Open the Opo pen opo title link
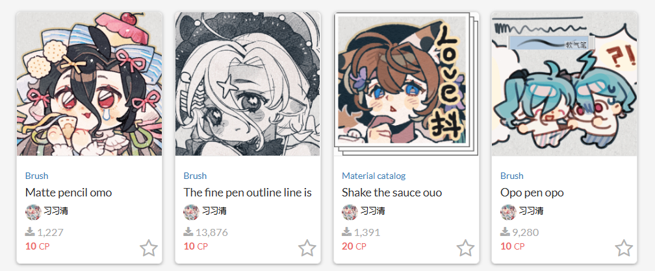 [x=532, y=193]
